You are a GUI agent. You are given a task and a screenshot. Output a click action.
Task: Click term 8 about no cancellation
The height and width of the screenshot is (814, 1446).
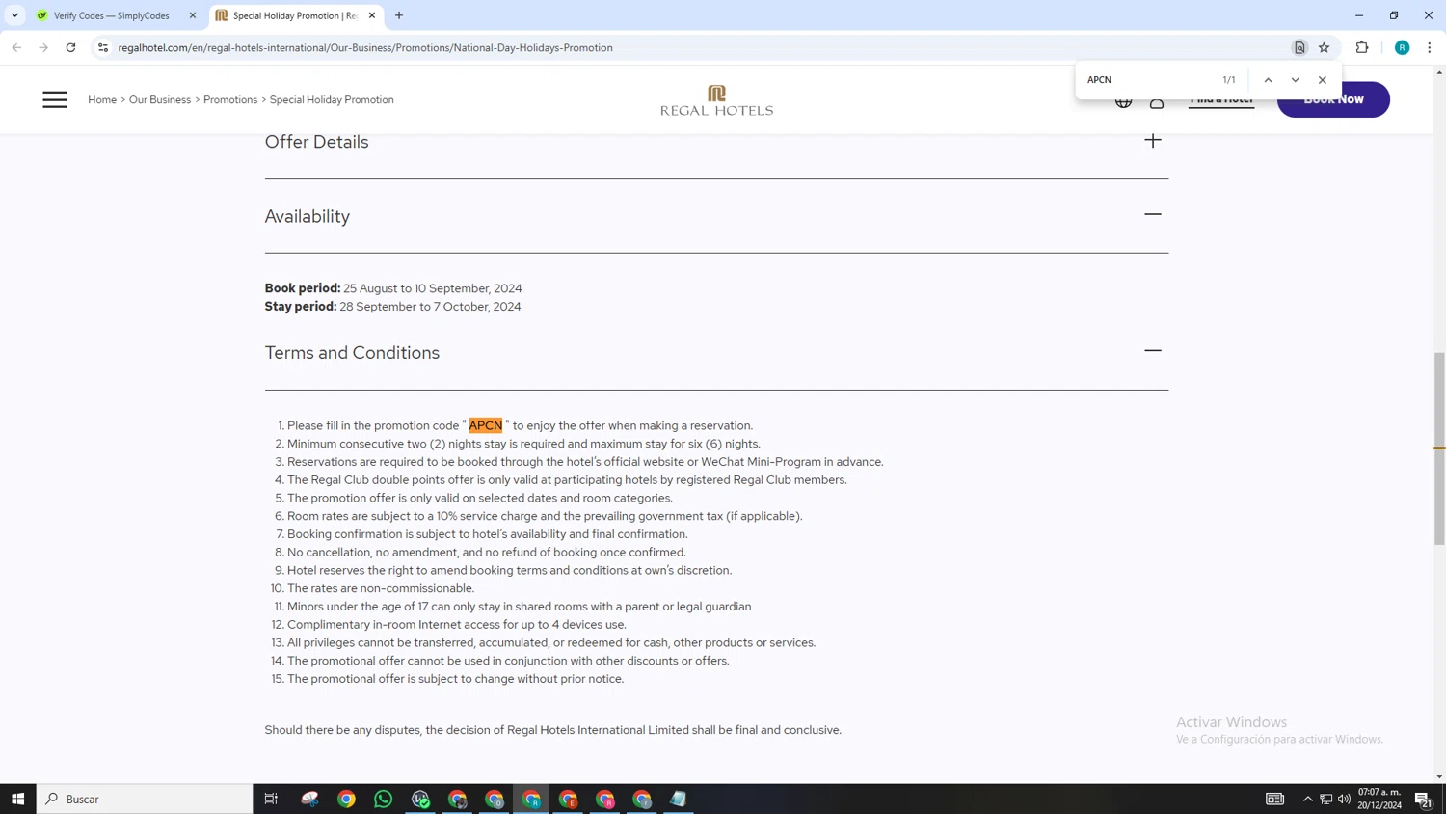[487, 553]
